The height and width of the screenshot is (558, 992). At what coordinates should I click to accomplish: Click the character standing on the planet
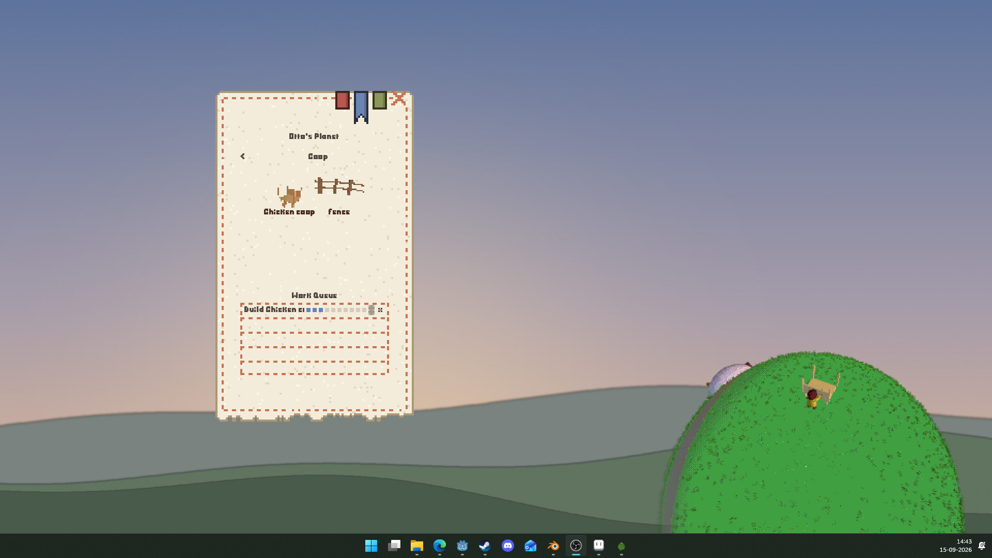pyautogui.click(x=812, y=399)
